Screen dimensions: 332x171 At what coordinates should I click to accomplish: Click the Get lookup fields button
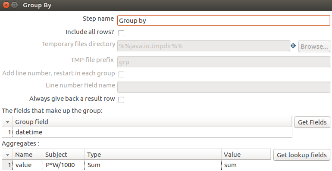(302, 155)
